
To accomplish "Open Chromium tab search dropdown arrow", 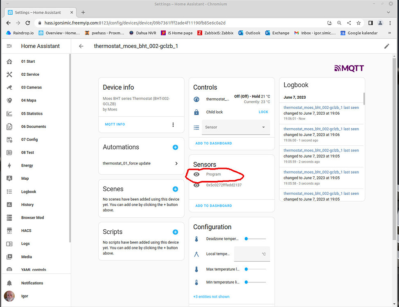I will click(388, 12).
